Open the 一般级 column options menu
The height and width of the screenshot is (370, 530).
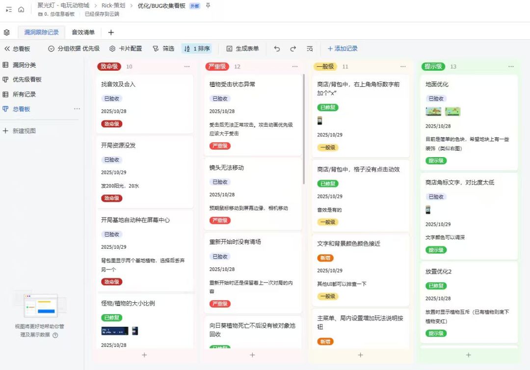(403, 67)
